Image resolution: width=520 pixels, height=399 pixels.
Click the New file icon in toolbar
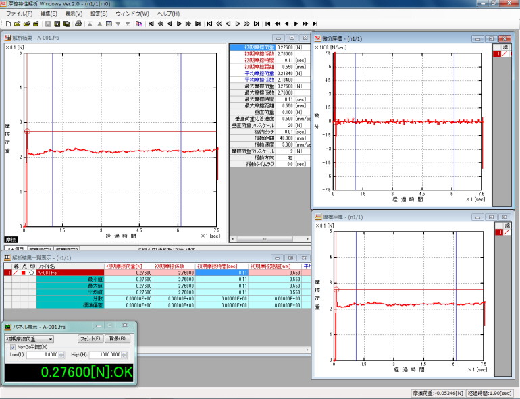pos(7,24)
